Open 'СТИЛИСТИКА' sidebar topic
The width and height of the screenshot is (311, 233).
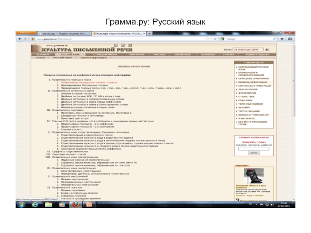coord(246,97)
